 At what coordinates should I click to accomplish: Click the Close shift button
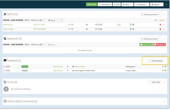click(91, 4)
